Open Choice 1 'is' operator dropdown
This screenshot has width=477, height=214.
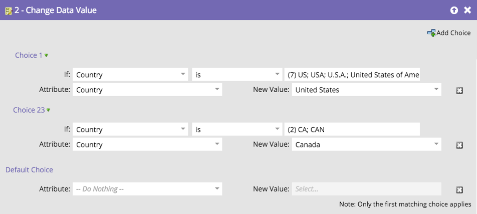coord(277,75)
